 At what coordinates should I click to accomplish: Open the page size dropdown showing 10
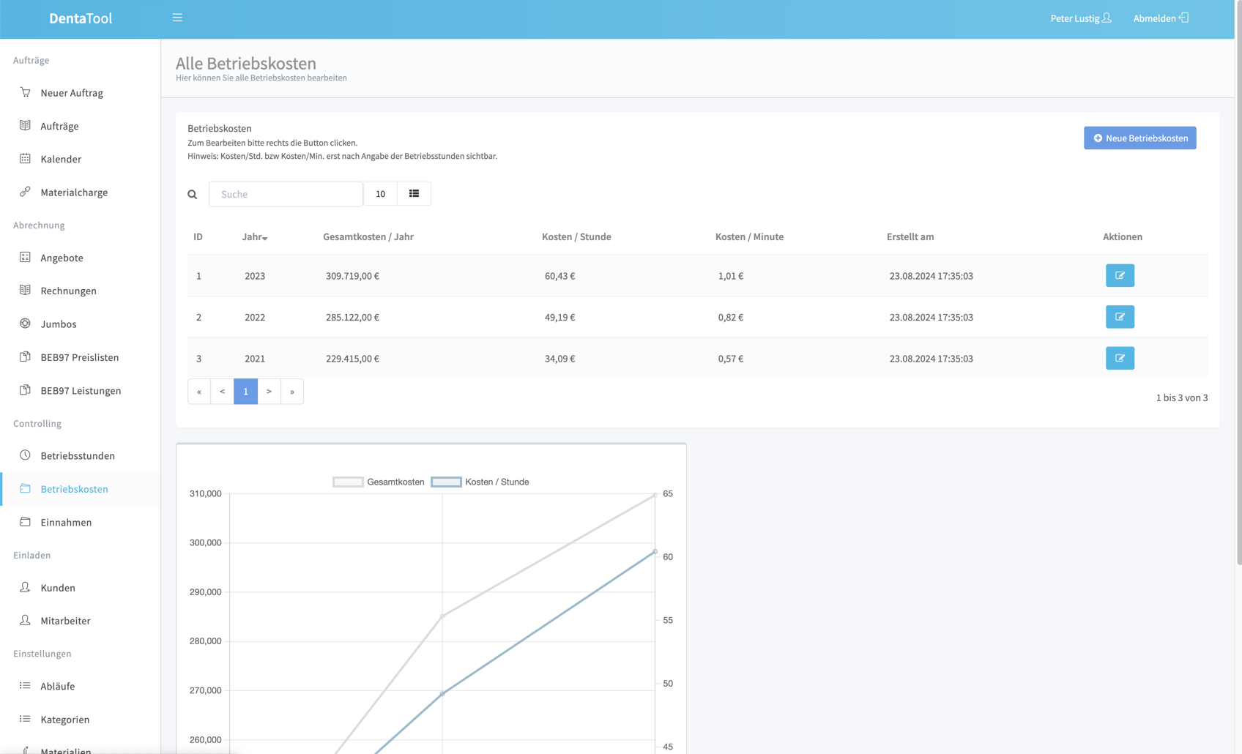(380, 194)
